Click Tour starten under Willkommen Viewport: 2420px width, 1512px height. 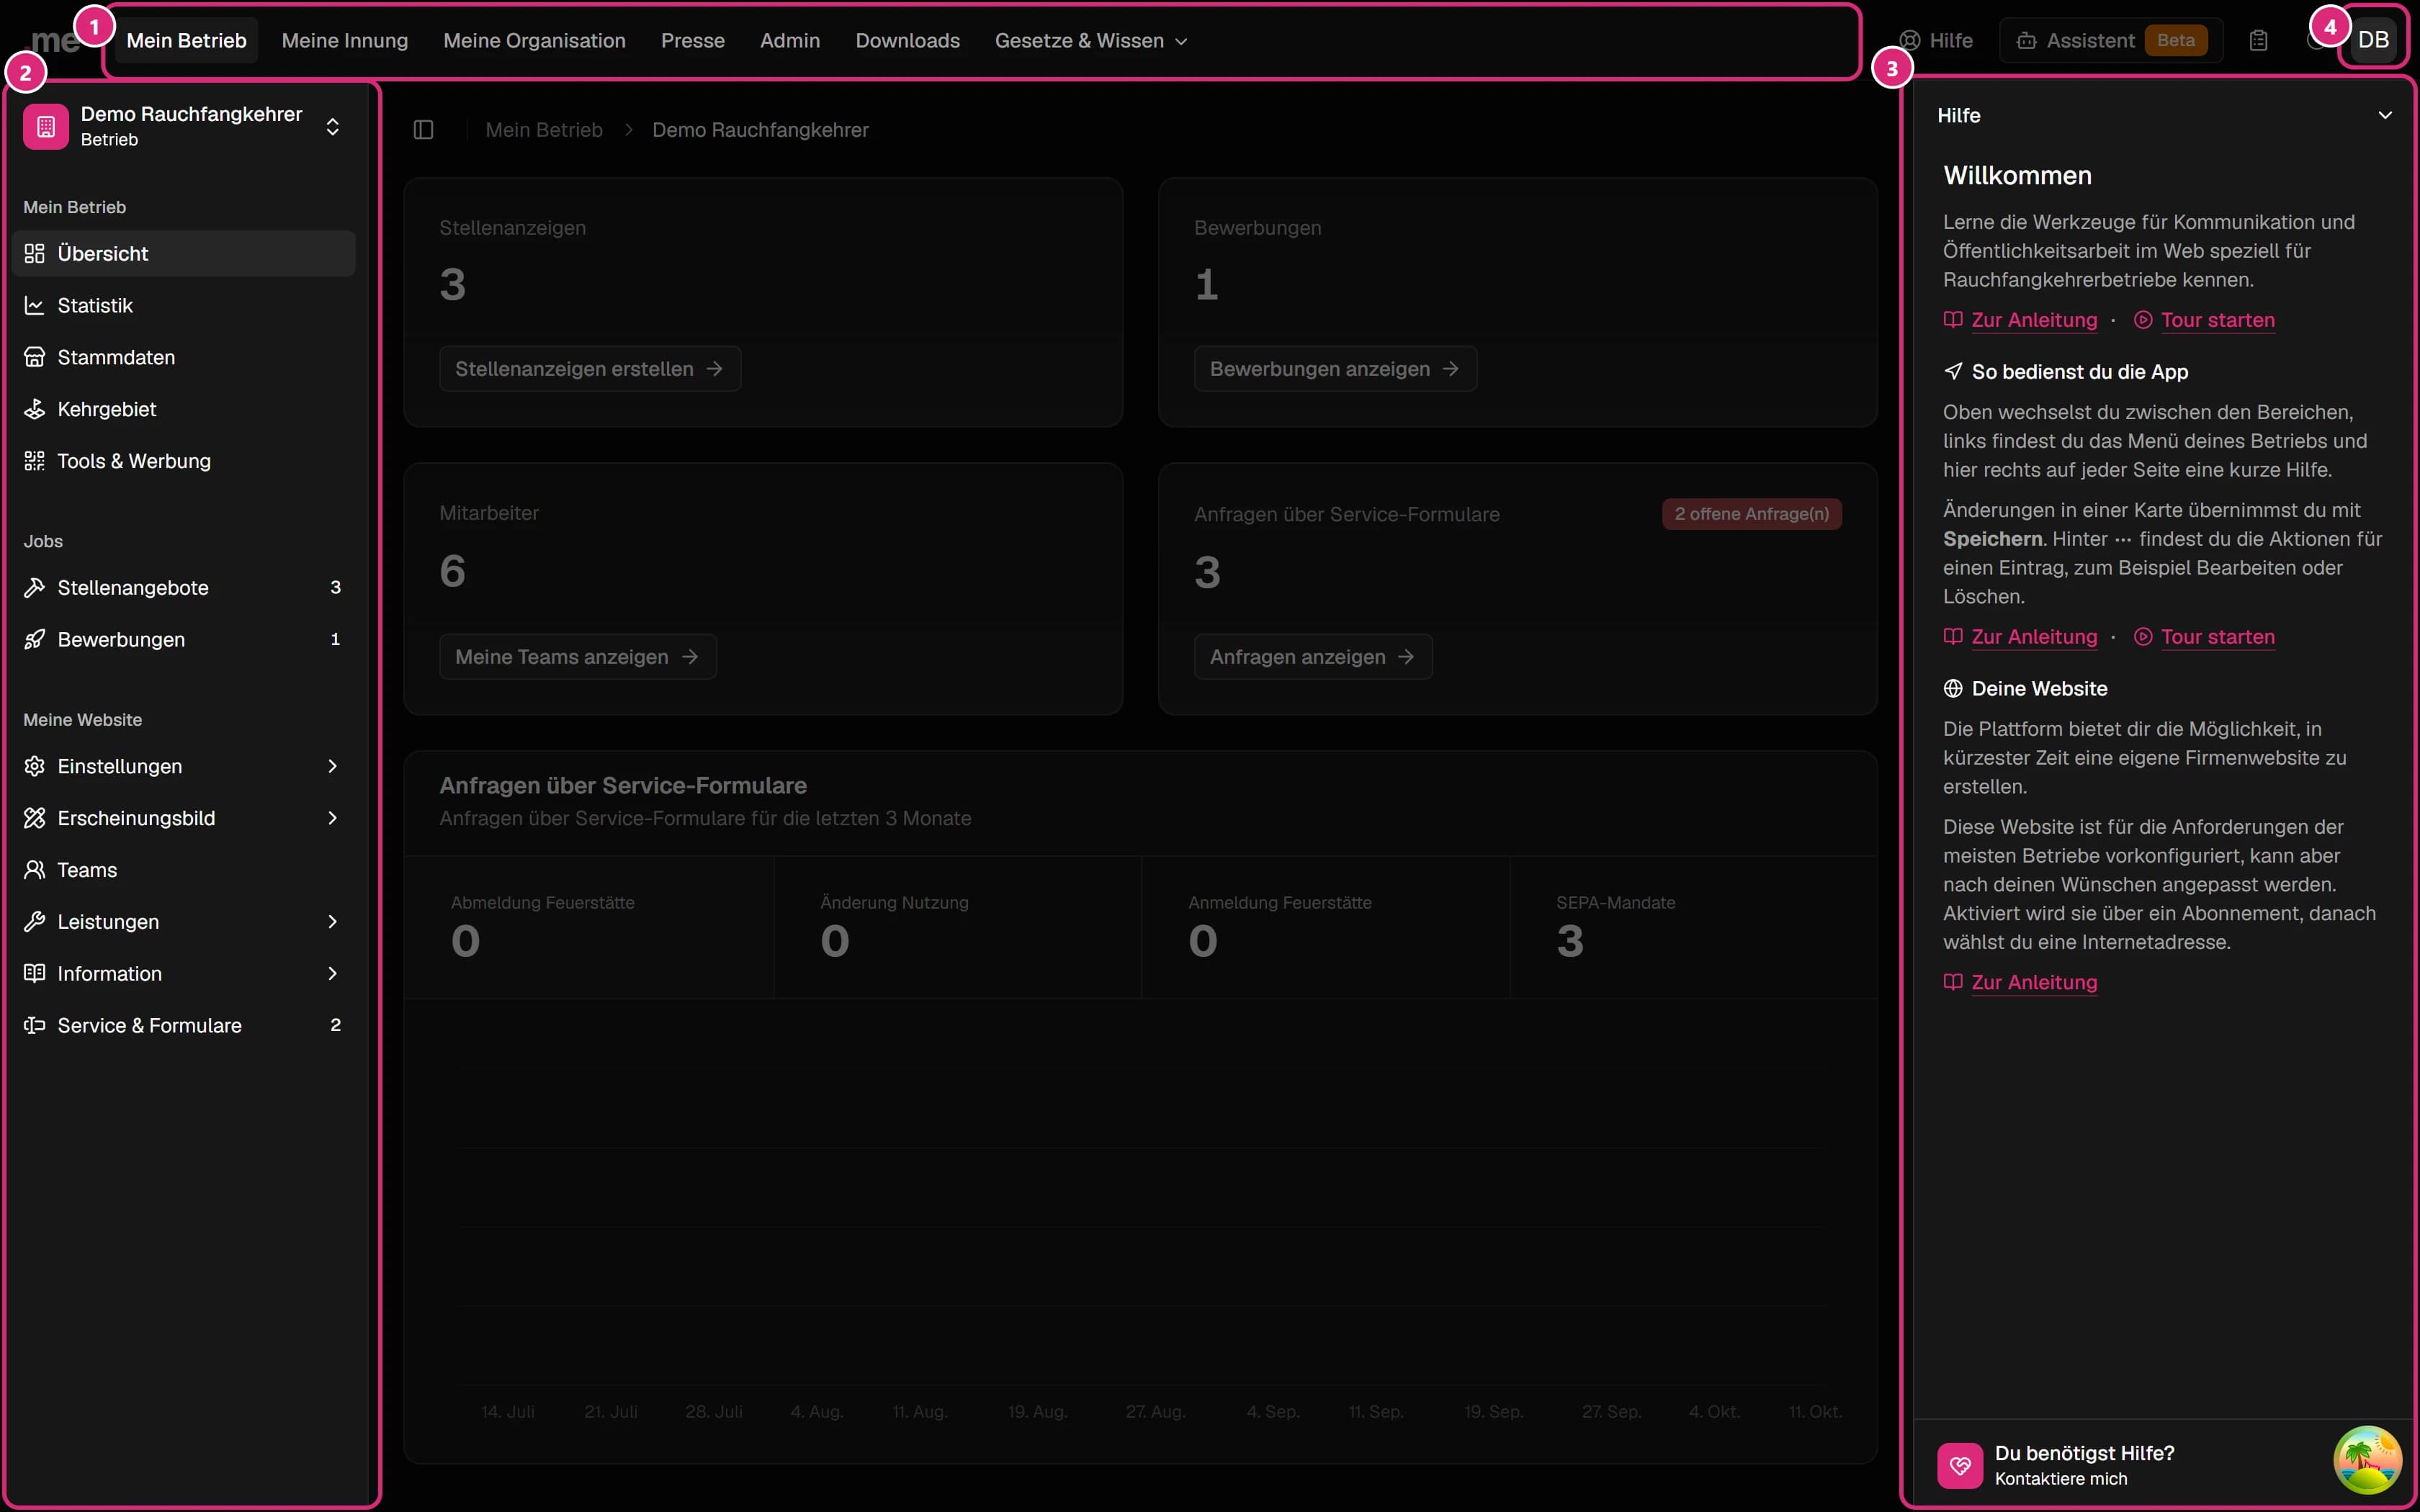point(2204,320)
